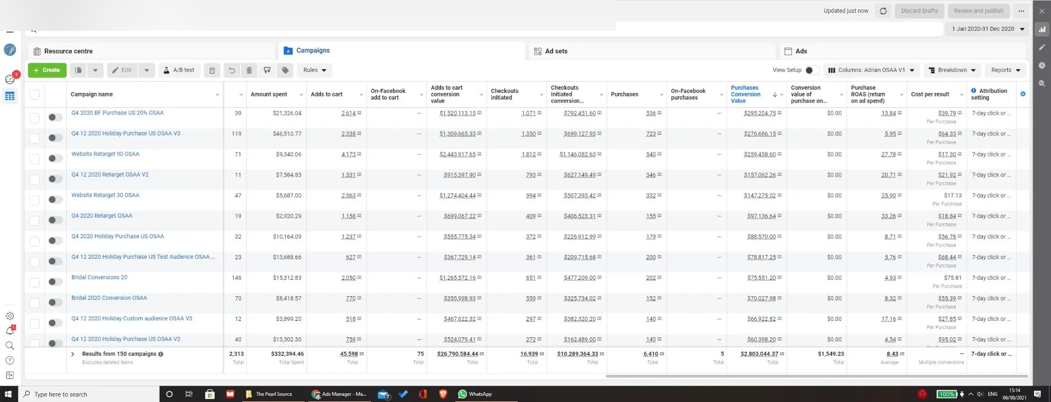The width and height of the screenshot is (1051, 402).
Task: Toggle the View Setup switch
Action: pyautogui.click(x=811, y=70)
